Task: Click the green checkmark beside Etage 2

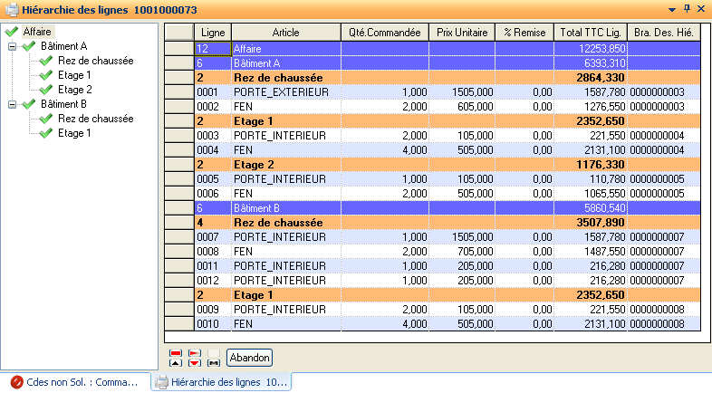Action: [x=46, y=90]
